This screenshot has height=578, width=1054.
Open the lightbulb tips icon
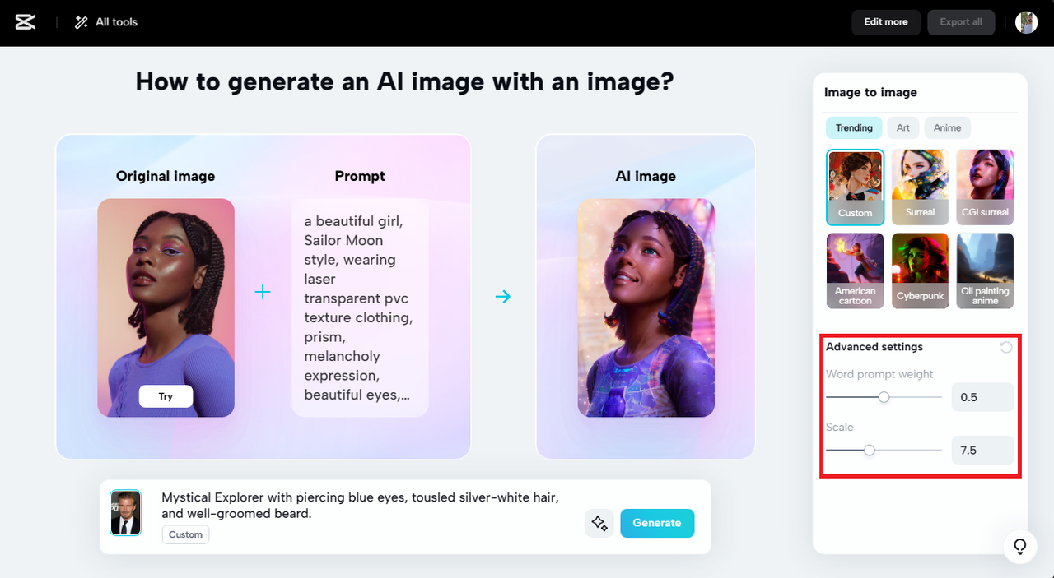1019,546
